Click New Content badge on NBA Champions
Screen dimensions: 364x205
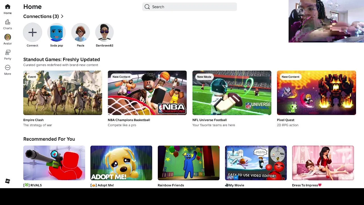[121, 77]
